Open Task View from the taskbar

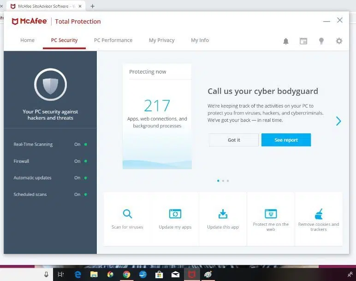pyautogui.click(x=60, y=275)
